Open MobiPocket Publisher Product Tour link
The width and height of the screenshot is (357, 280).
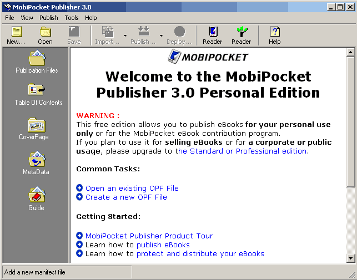tap(149, 236)
